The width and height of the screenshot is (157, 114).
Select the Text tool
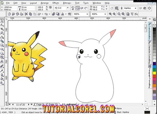click(x=2, y=61)
